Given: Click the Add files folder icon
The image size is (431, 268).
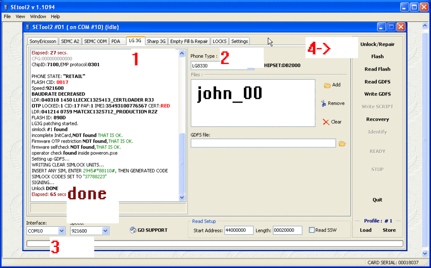Looking at the screenshot, I should [327, 85].
